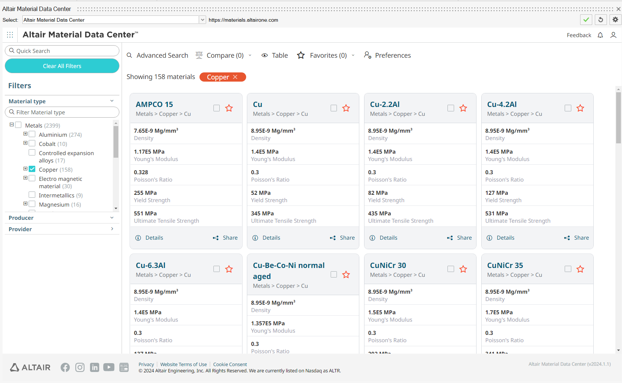Click the notifications bell icon
Viewport: 622px width, 383px height.
click(x=600, y=35)
